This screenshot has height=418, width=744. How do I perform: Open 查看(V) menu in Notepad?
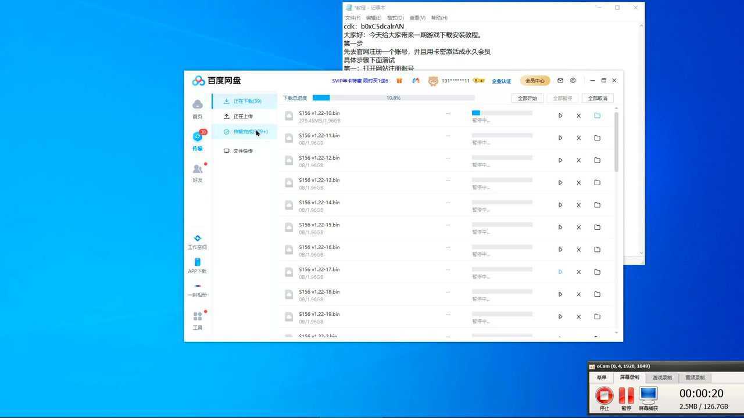pyautogui.click(x=417, y=18)
